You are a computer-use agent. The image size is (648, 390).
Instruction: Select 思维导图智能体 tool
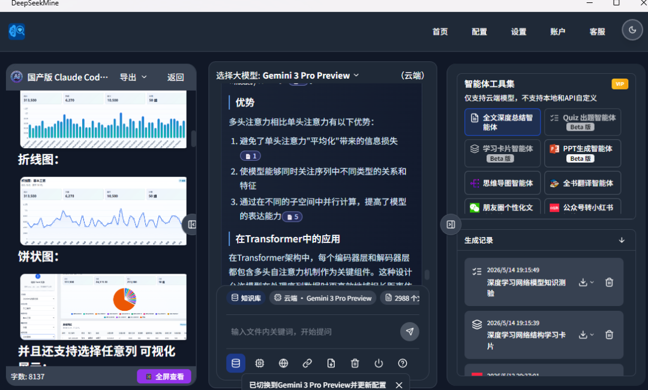tap(502, 183)
